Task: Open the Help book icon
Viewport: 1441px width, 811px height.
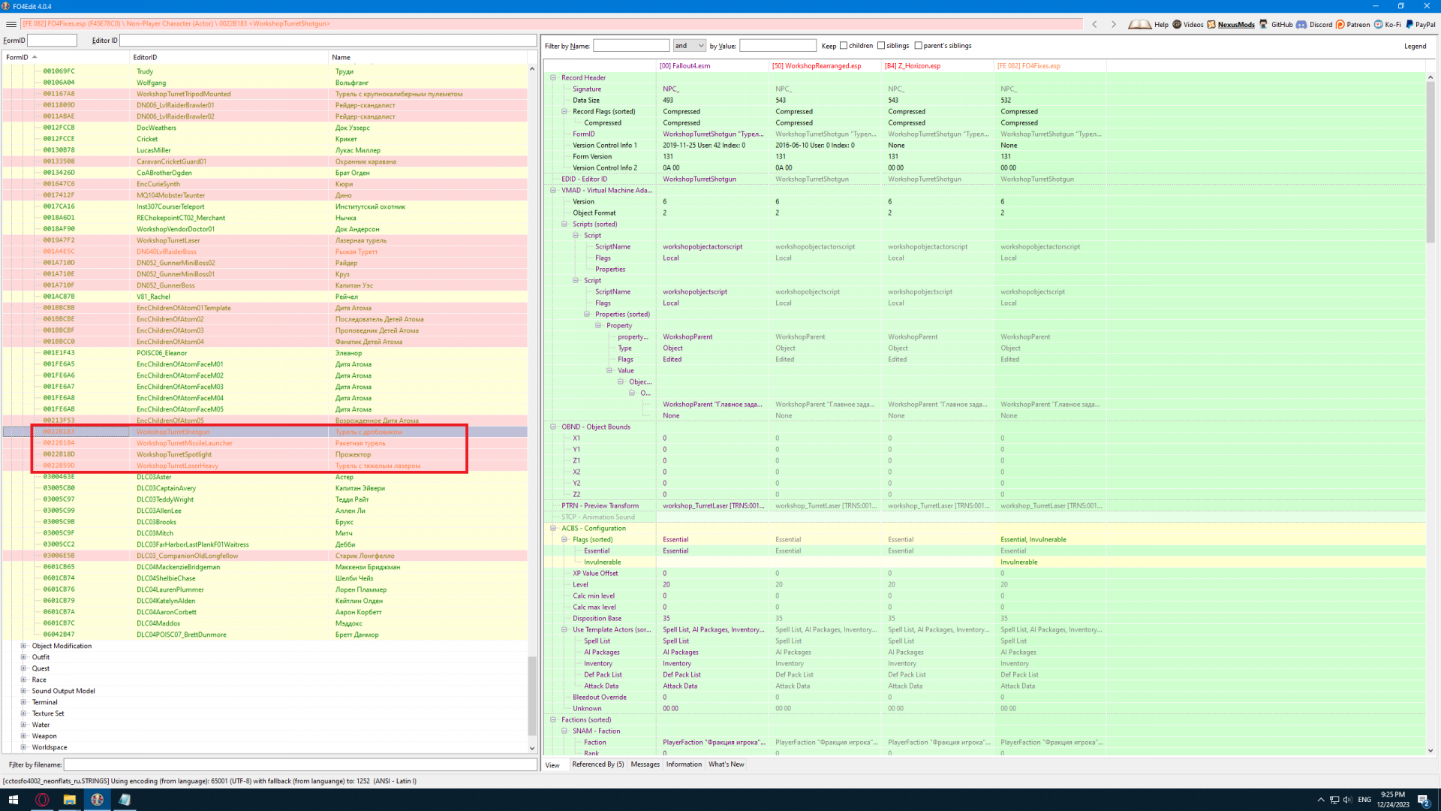Action: 1139,24
